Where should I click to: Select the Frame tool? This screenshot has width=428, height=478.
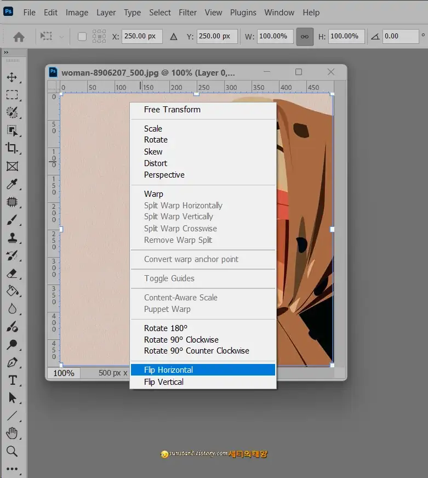pos(12,166)
